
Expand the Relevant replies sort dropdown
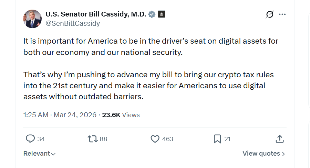(39, 154)
